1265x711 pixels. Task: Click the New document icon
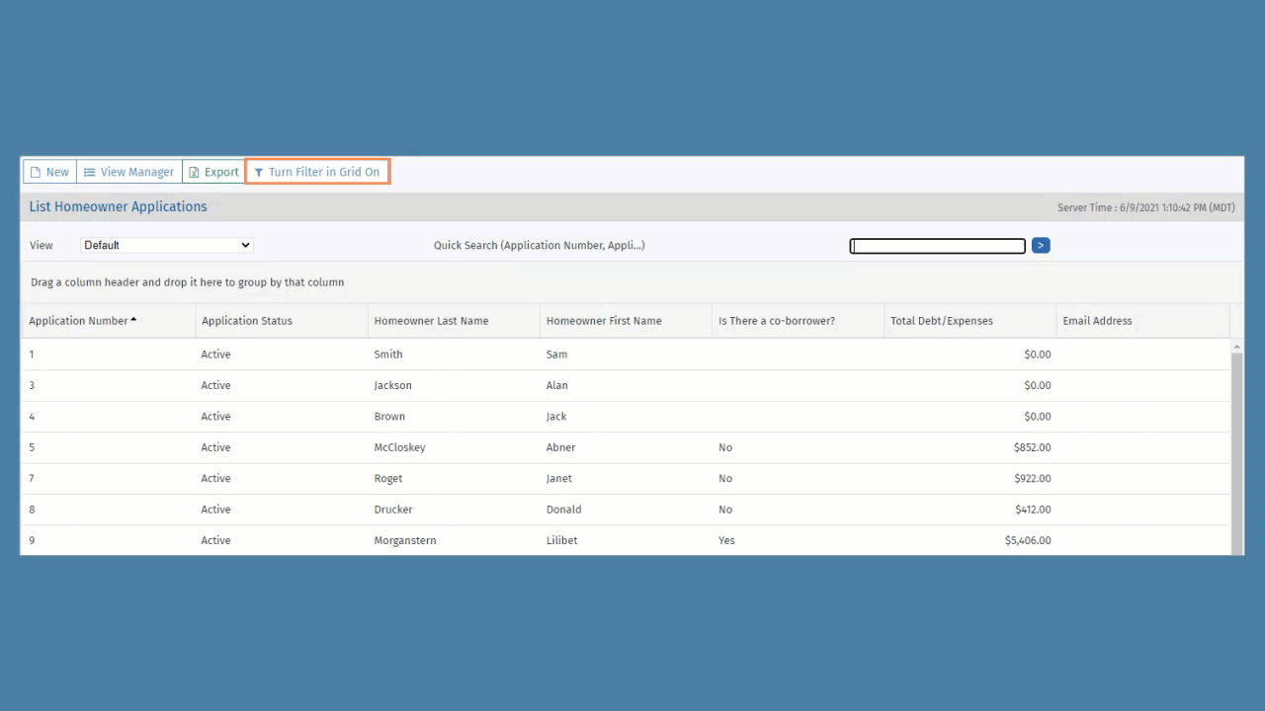point(36,172)
